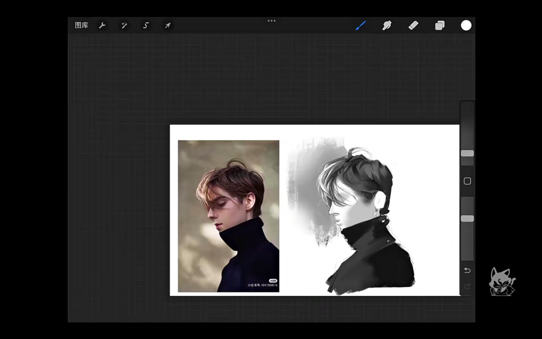
Task: Expand the three-dot multitasking menu at top
Action: click(x=272, y=21)
